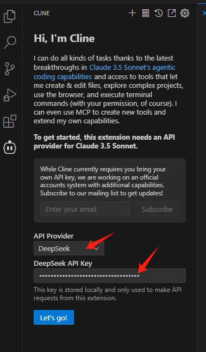Open Cline settings gear icon
The height and width of the screenshot is (352, 206).
(185, 13)
